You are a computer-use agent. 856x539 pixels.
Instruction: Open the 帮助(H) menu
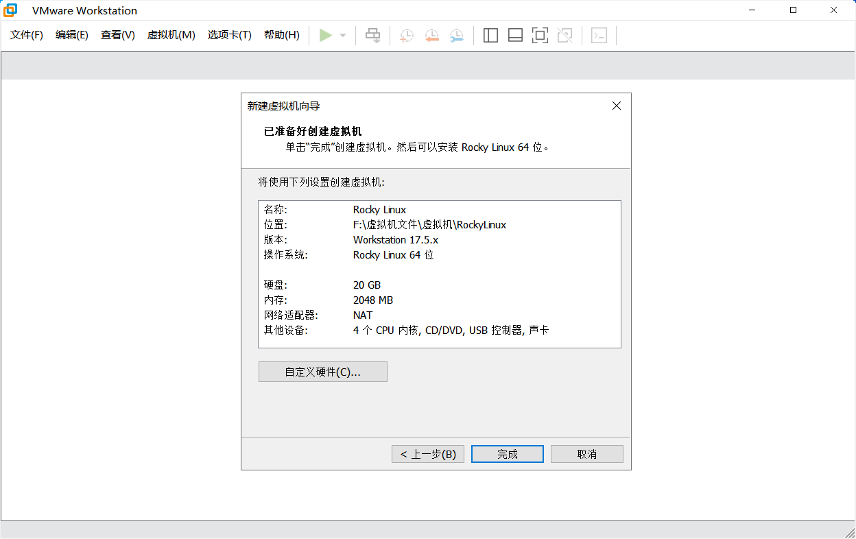(281, 35)
